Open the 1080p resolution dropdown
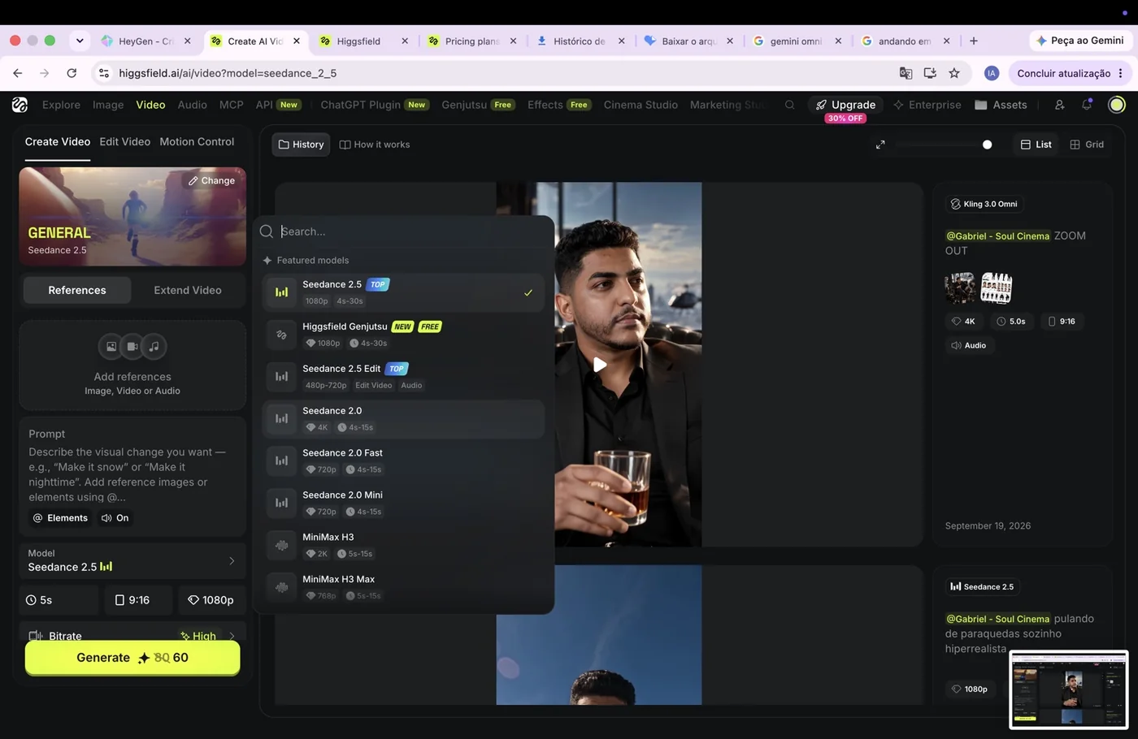1138x739 pixels. [211, 600]
